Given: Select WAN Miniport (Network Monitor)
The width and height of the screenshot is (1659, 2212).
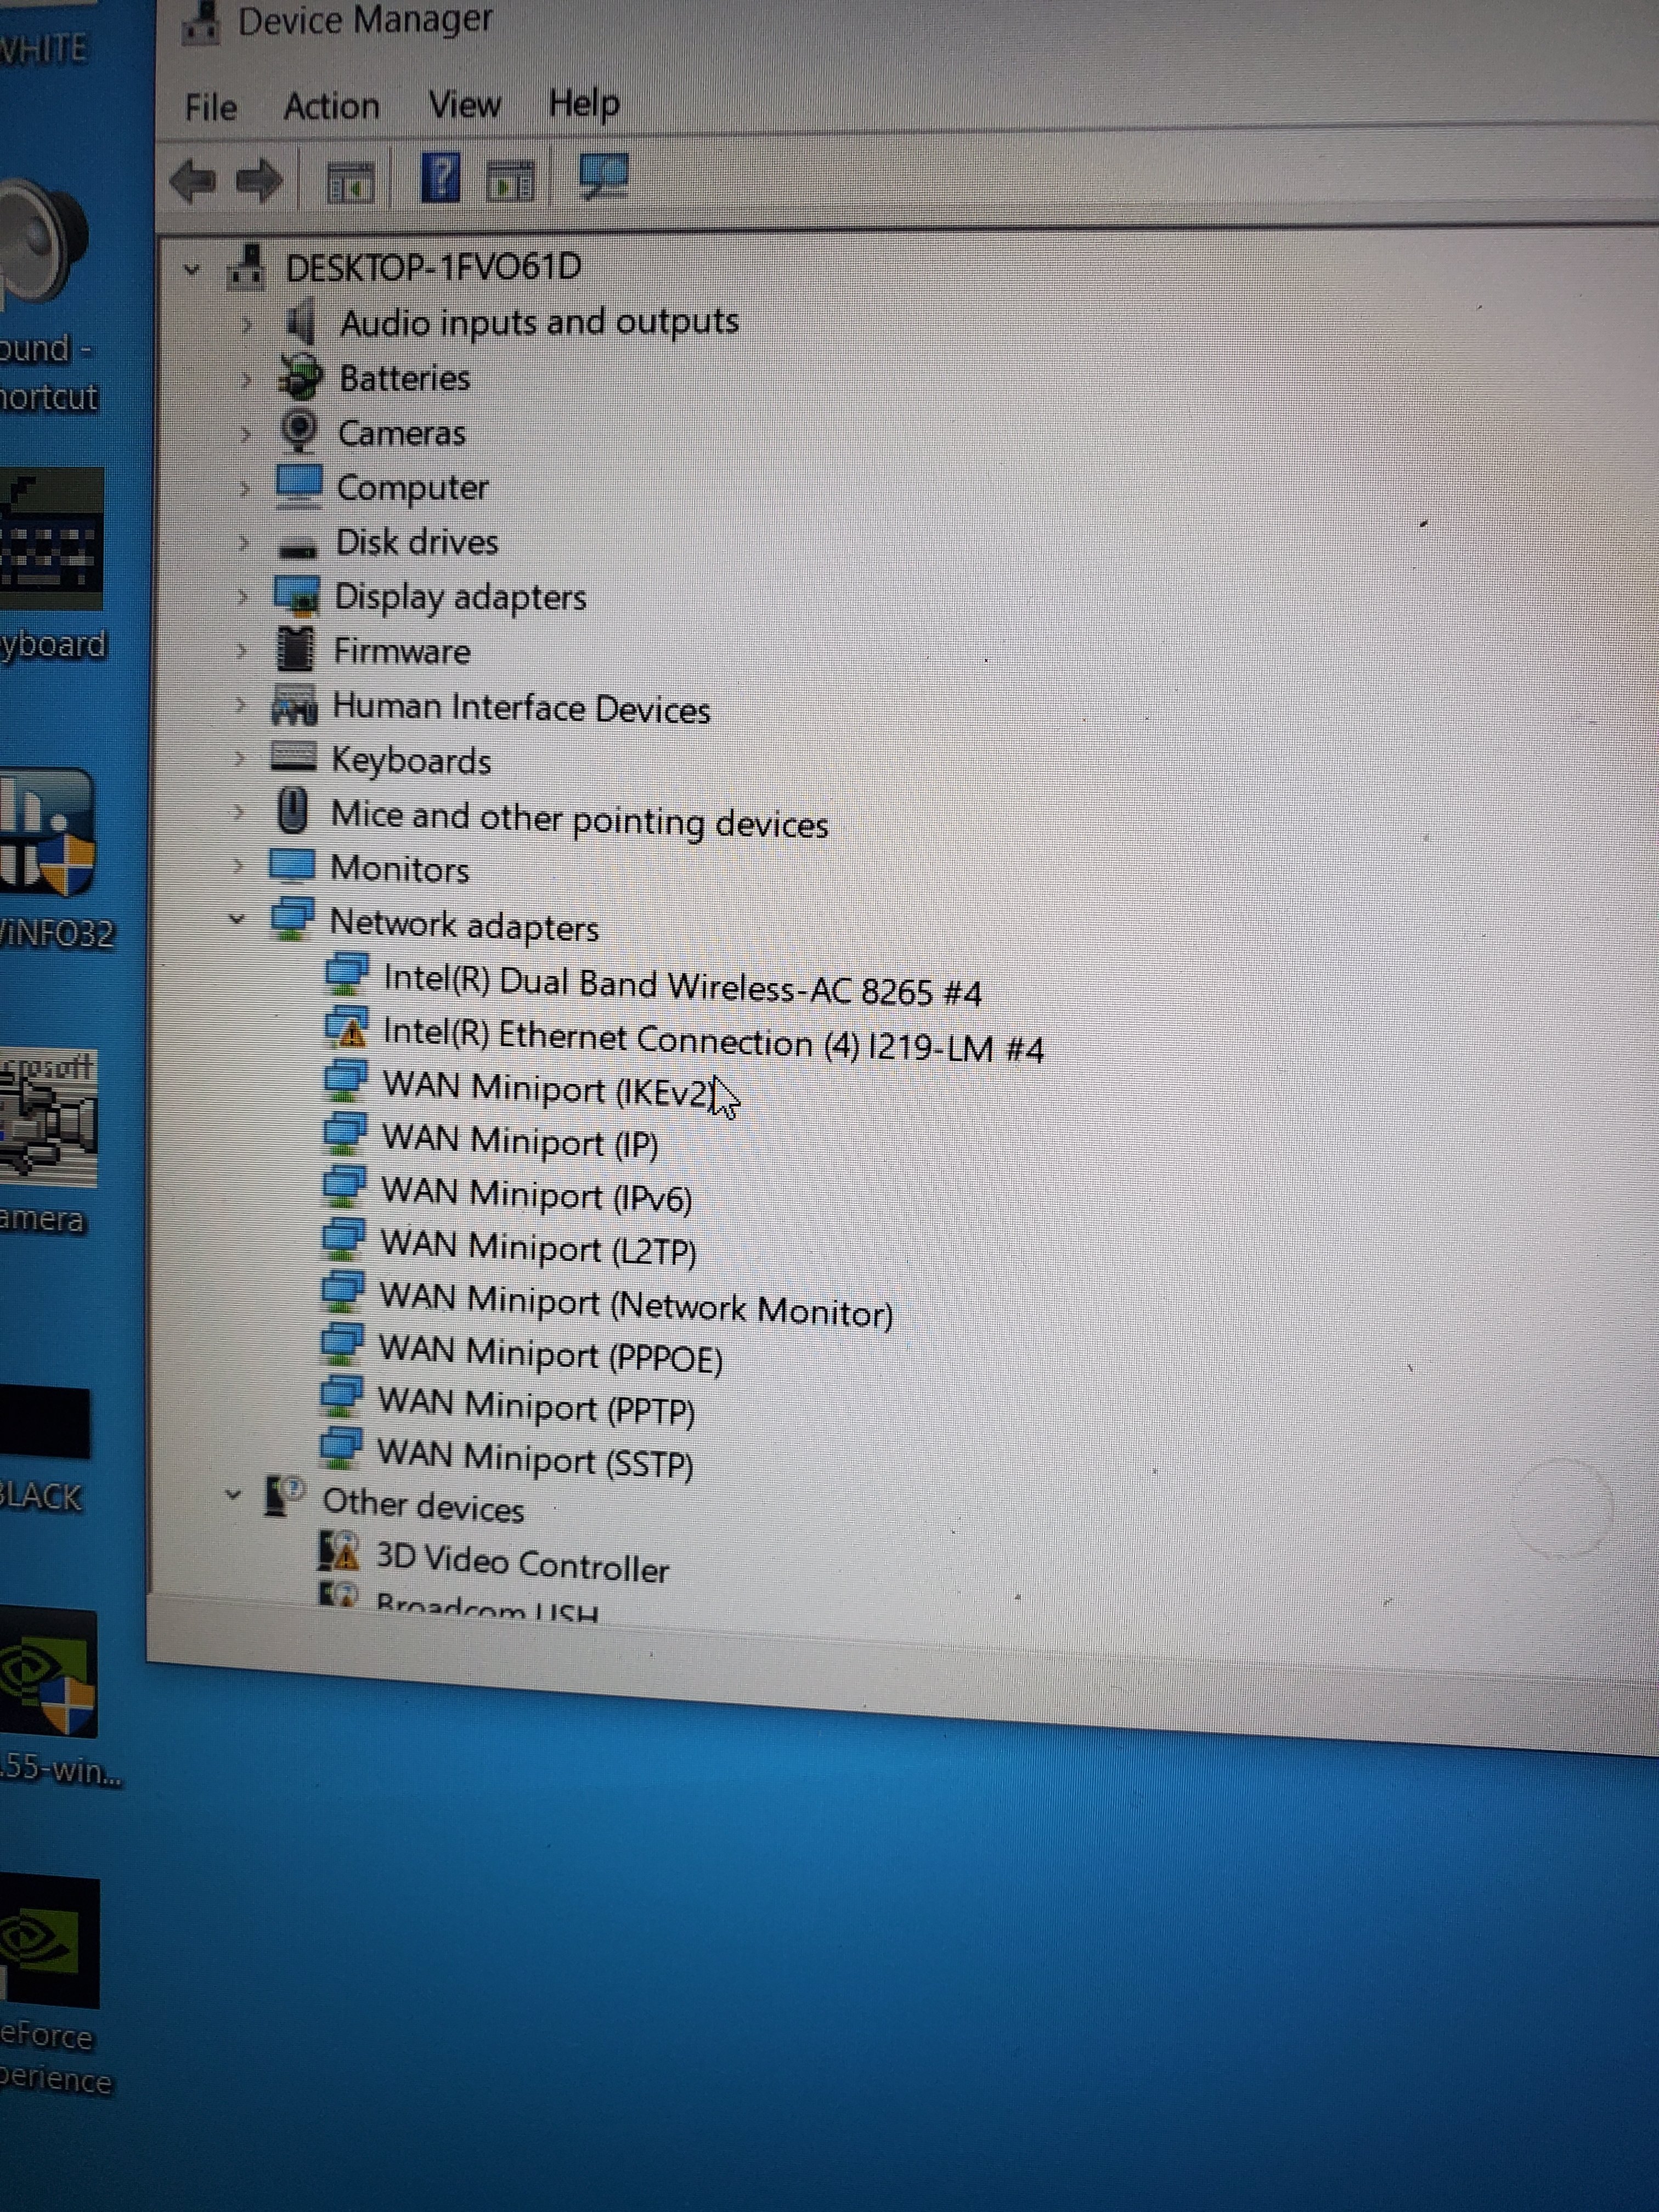Looking at the screenshot, I should point(636,1305).
